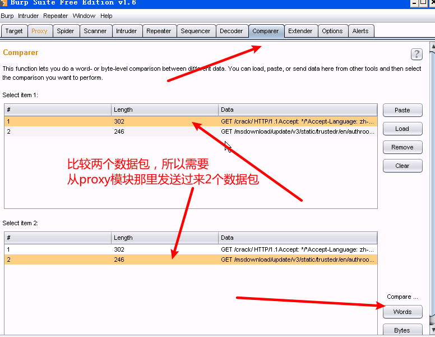Open the Intruder menu in menu bar
Viewport: 435px width, 337px height.
[28, 16]
